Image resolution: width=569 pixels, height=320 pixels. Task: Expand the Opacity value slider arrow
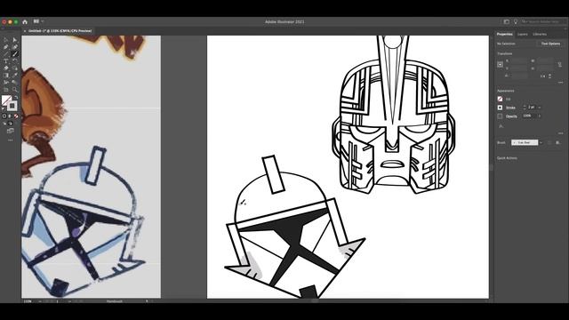tap(540, 116)
